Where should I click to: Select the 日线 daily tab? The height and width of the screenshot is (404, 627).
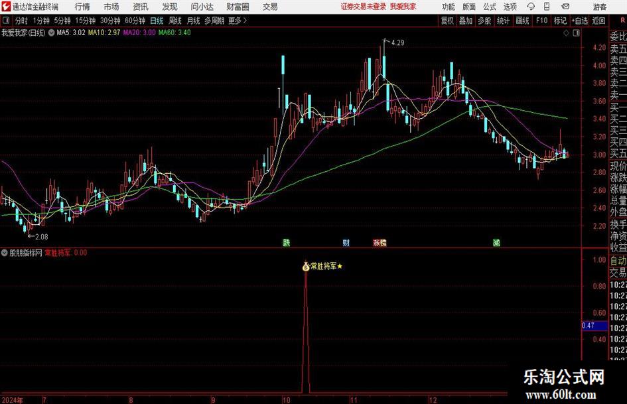pos(157,21)
